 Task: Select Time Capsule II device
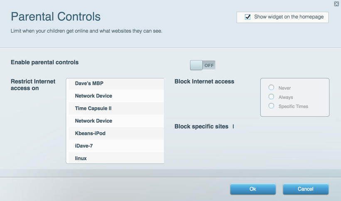click(116, 108)
